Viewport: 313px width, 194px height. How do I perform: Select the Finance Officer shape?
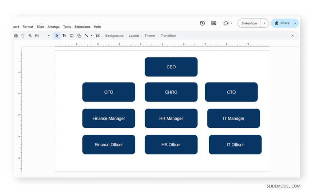click(x=109, y=145)
